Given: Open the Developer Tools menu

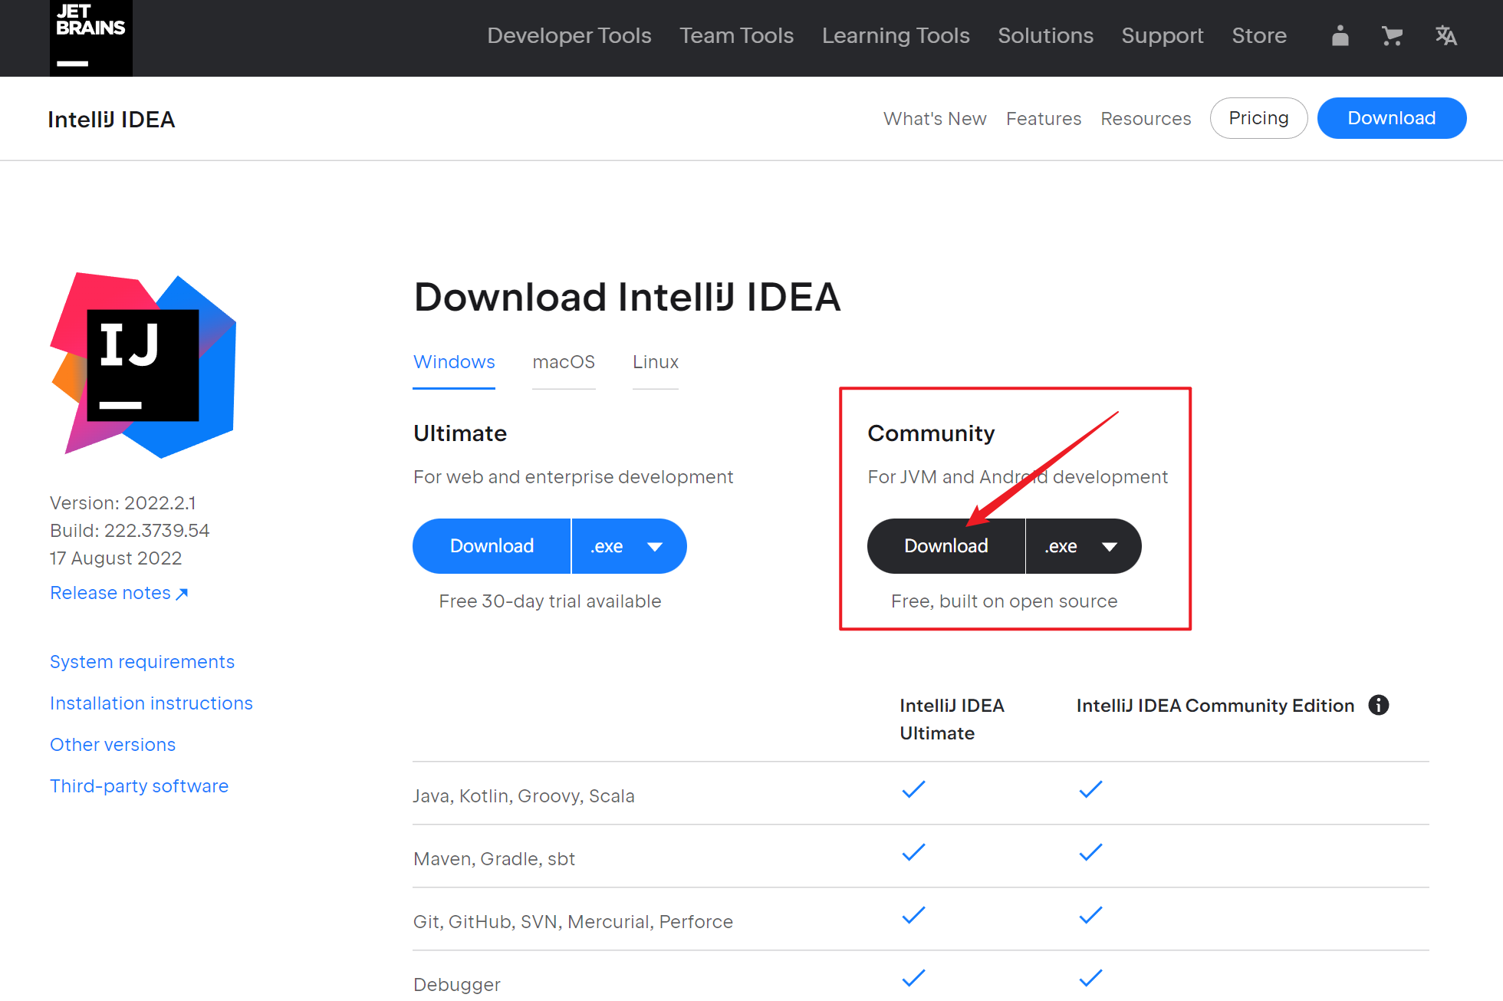Looking at the screenshot, I should (569, 36).
